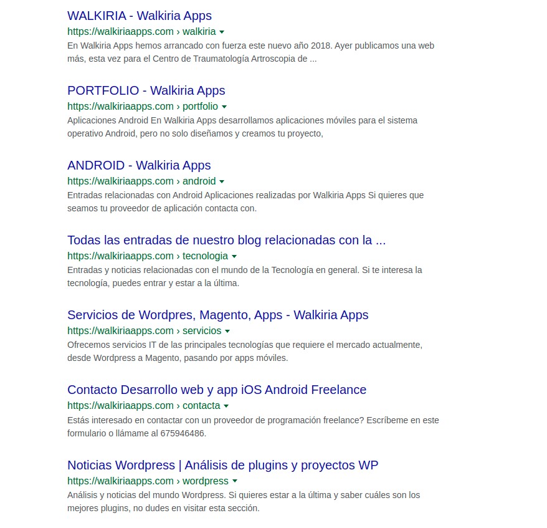Expand dropdown arrow next to tecnologia URL
547x528 pixels.
tap(234, 256)
